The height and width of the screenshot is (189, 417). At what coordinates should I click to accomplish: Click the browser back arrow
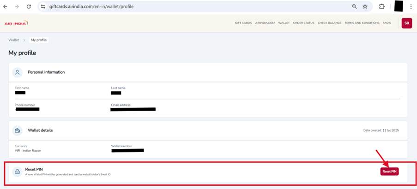tap(6, 6)
